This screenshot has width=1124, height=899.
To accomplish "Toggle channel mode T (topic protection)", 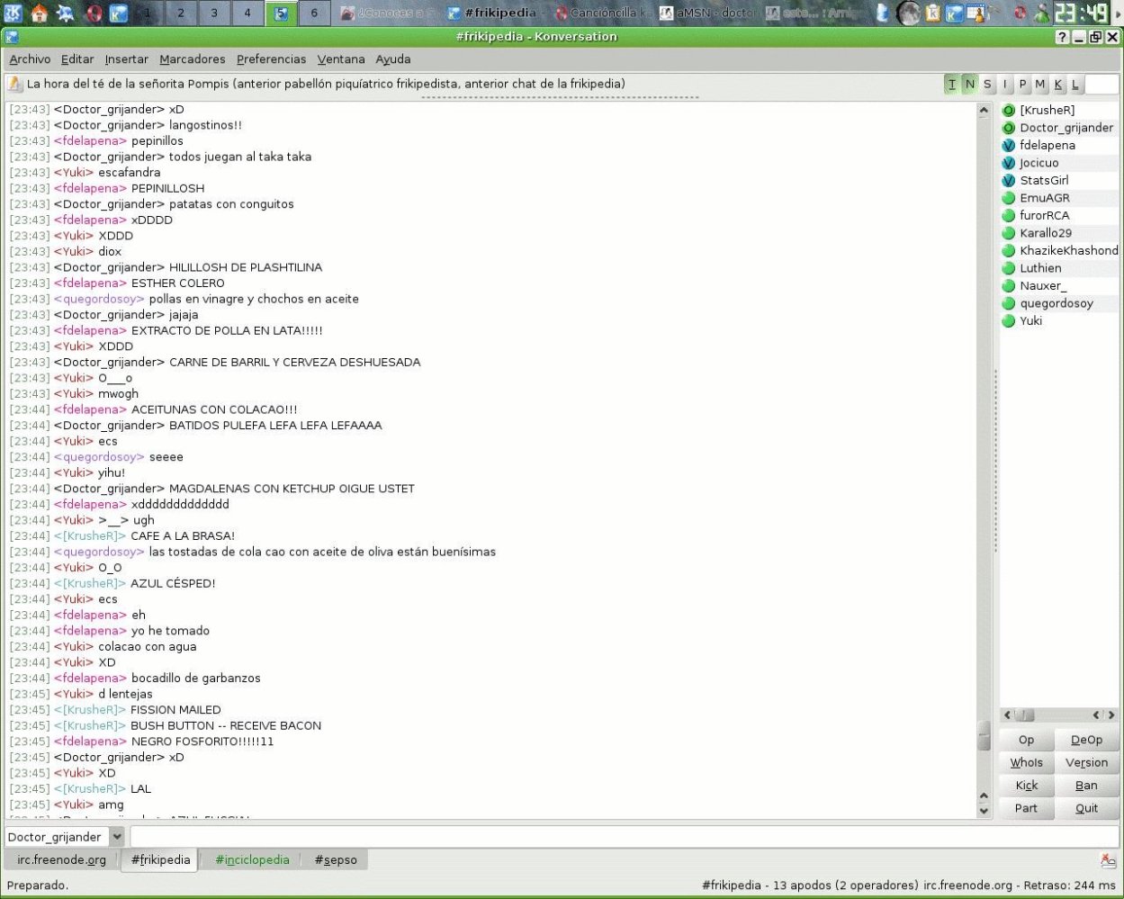I will click(x=952, y=85).
